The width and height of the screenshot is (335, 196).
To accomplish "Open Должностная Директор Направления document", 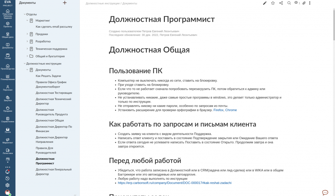I will [x=51, y=139].
